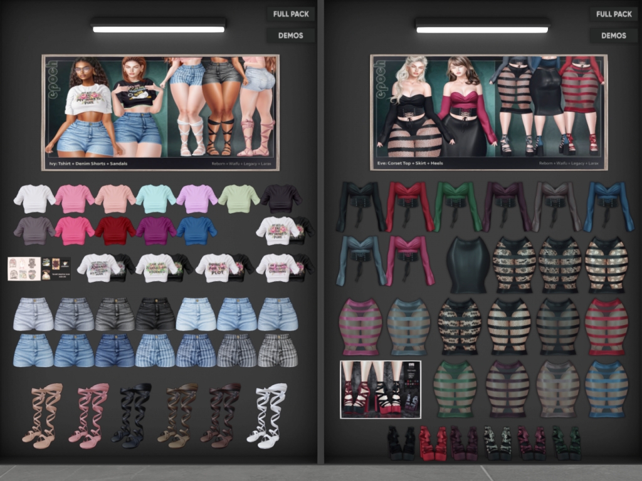Open the heels preview photo

(x=381, y=389)
